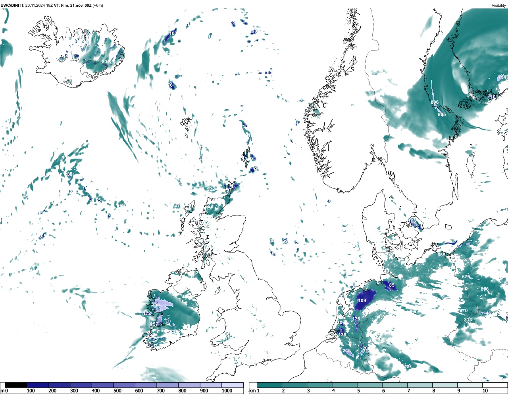Screen dimensions: 508x394
Task: Click the '10' tick label on km scale
Action: 485,391
